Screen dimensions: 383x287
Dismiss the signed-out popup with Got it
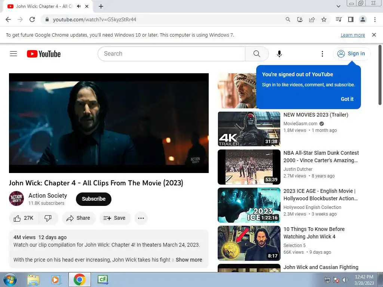347,99
